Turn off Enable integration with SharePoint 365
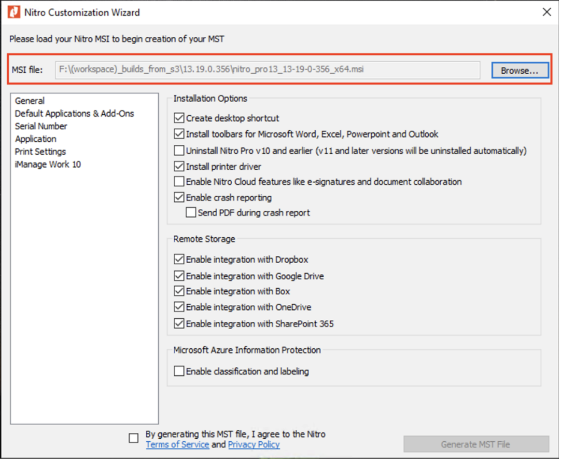The image size is (561, 460). click(179, 323)
